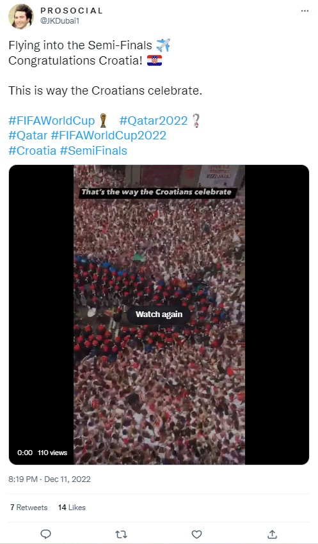
Task: Open the #Qatar2022 hashtag
Action: point(154,121)
